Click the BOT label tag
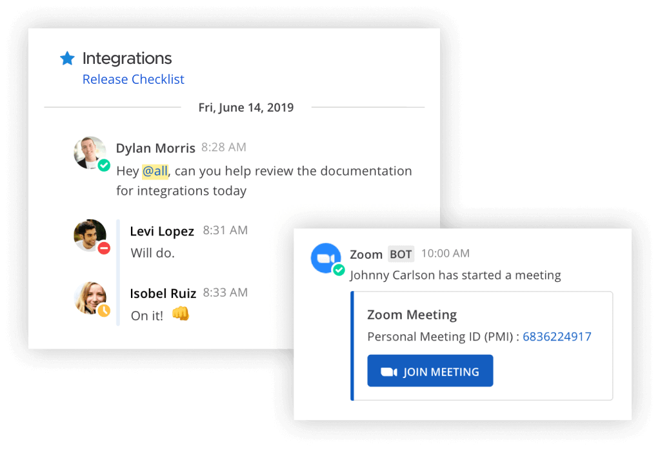660x449 pixels. point(401,254)
